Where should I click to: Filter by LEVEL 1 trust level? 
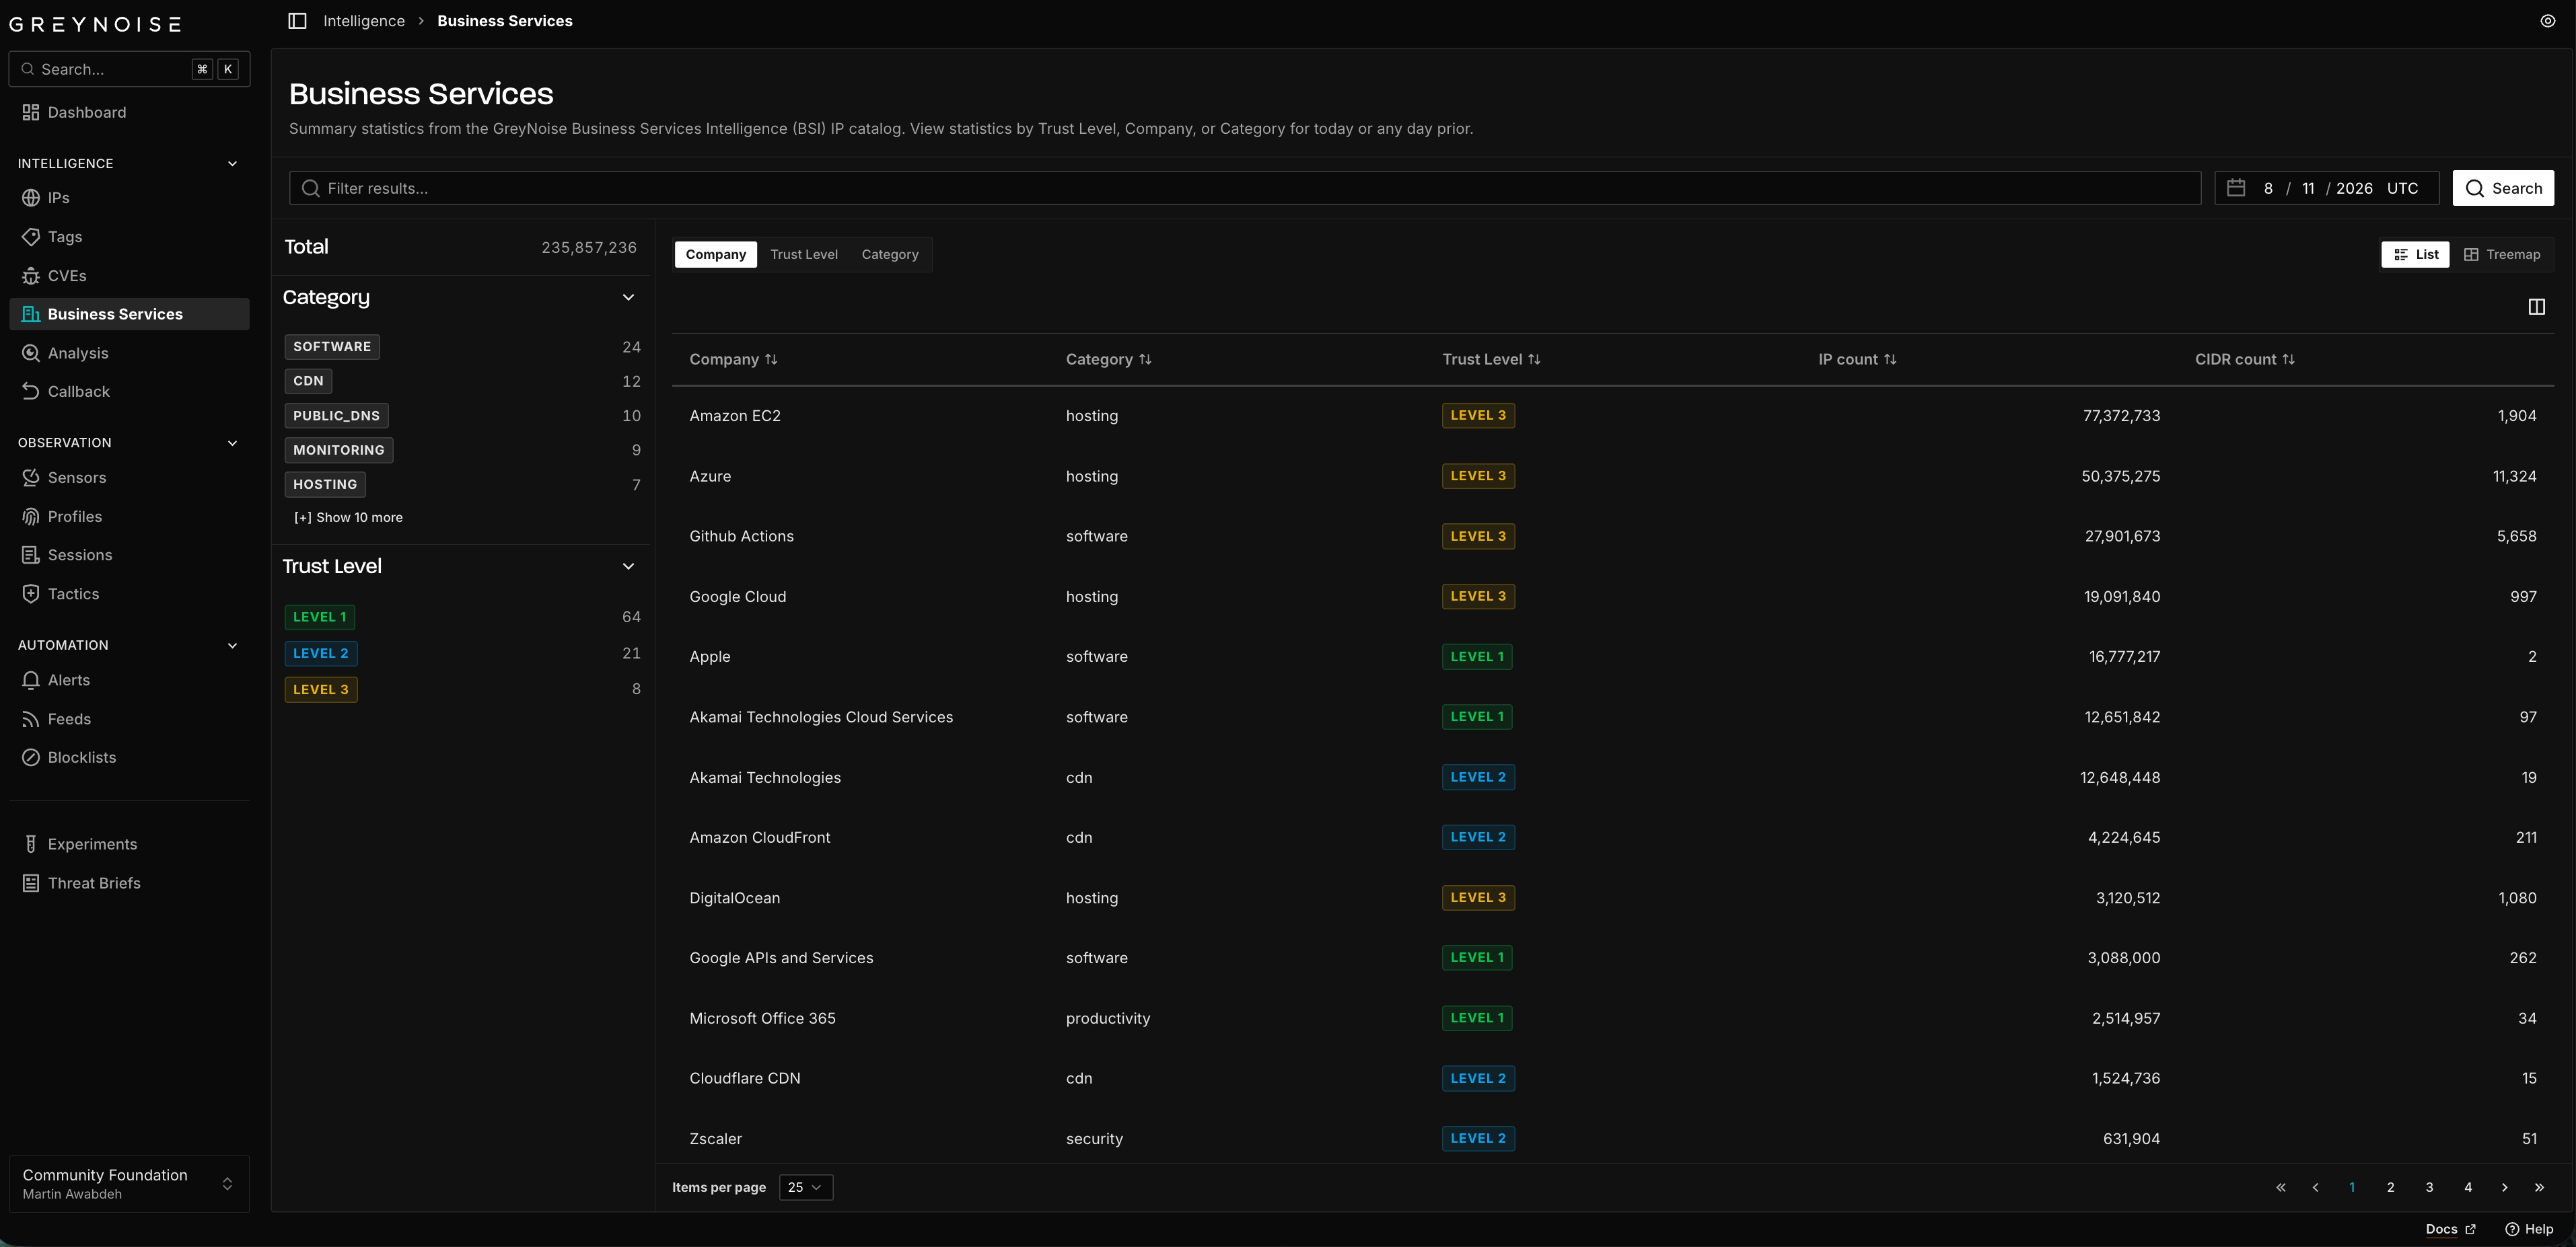point(320,617)
